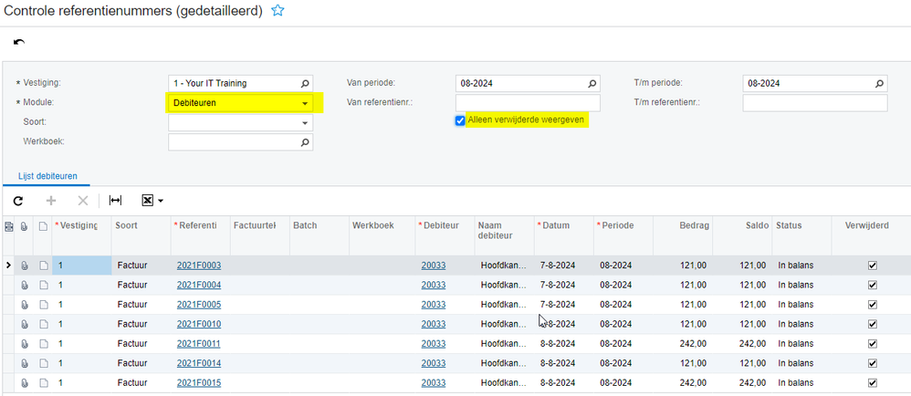Click note icon for row 2021F0014
This screenshot has width=911, height=396.
tap(43, 363)
